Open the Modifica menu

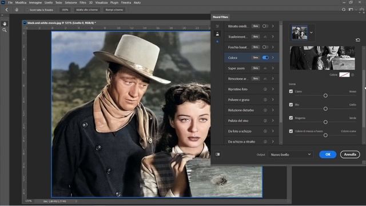(x=21, y=2)
